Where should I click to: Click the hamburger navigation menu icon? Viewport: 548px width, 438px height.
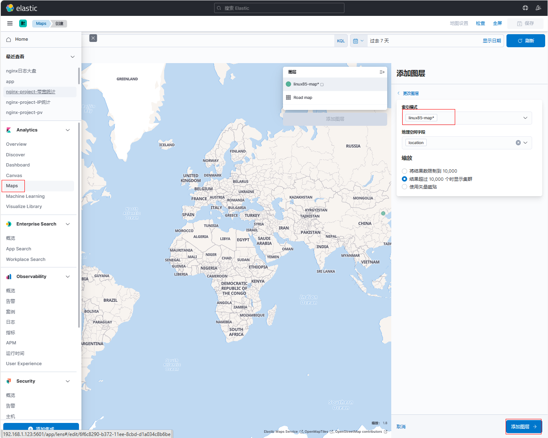tap(10, 24)
